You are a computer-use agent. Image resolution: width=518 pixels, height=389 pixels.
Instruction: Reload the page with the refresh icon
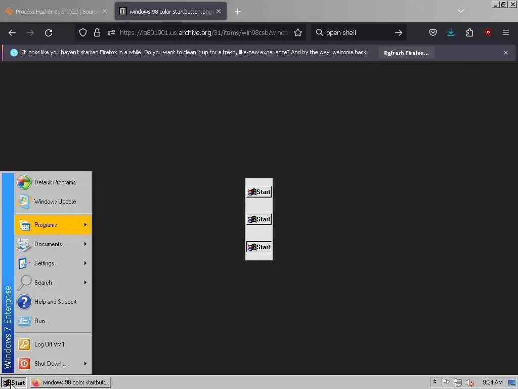point(49,33)
